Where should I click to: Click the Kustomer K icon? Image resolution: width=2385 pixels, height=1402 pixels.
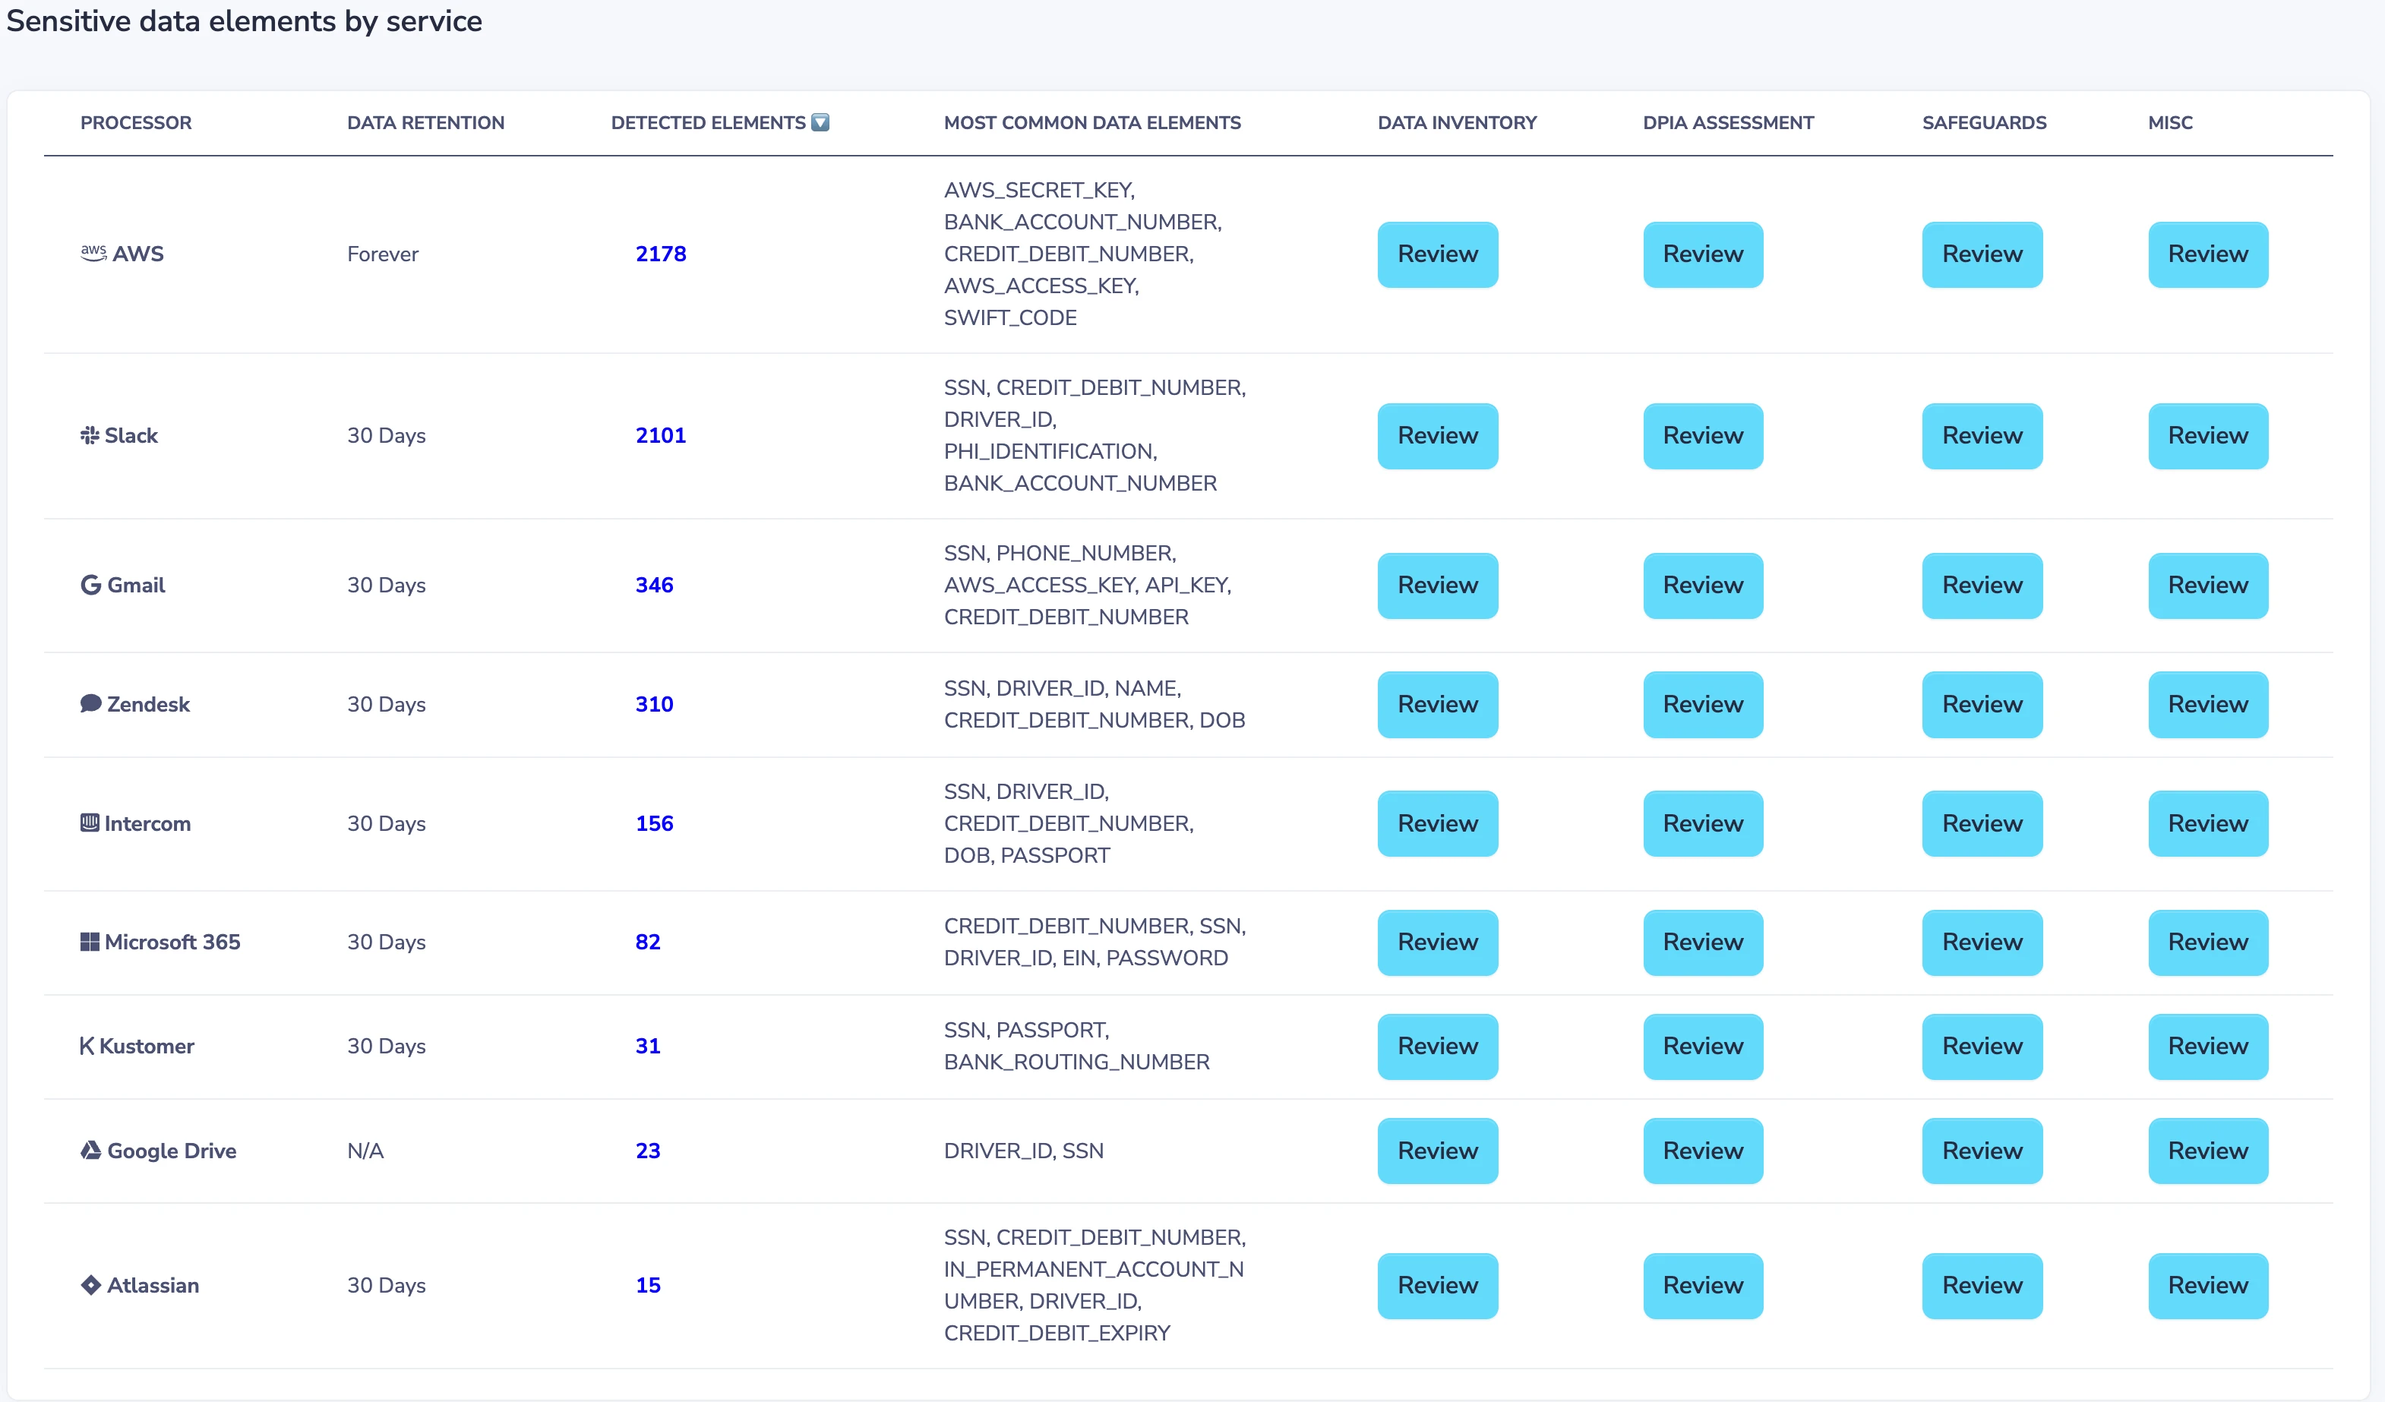pos(87,1047)
